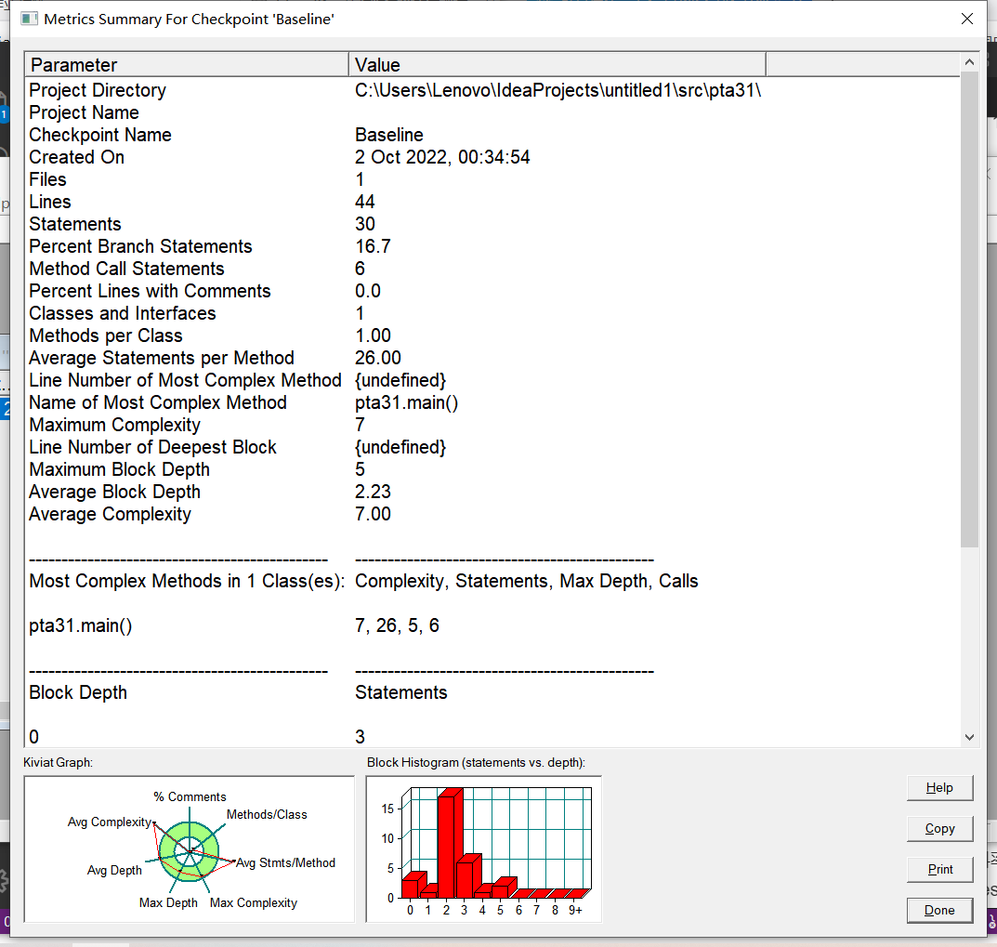This screenshot has height=947, width=997.
Task: Click the Block Histogram chart
Action: pos(483,848)
